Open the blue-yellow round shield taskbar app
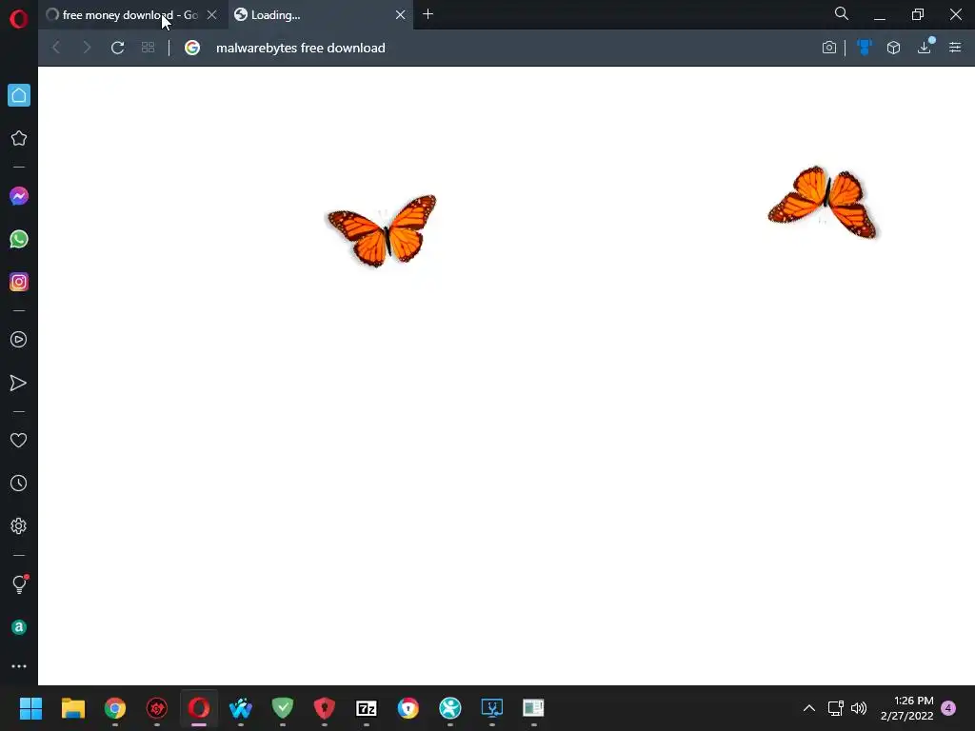 408,708
